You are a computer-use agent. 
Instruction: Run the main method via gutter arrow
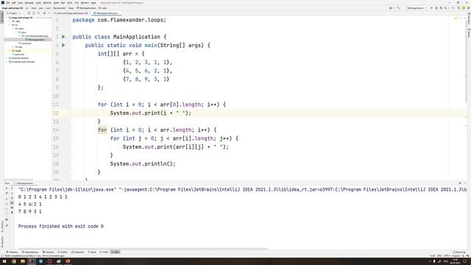63,45
